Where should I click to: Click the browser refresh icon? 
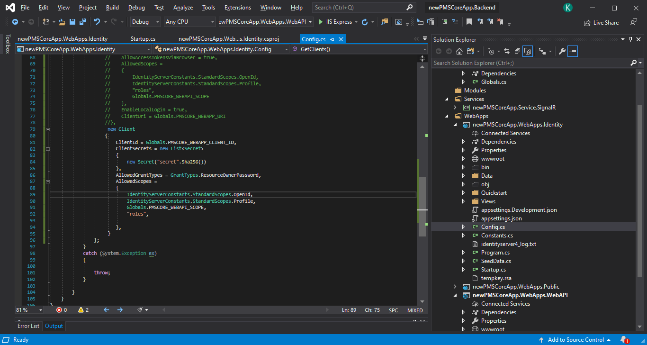364,22
